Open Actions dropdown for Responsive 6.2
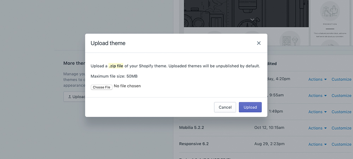This screenshot has height=159, width=353. 317,144
